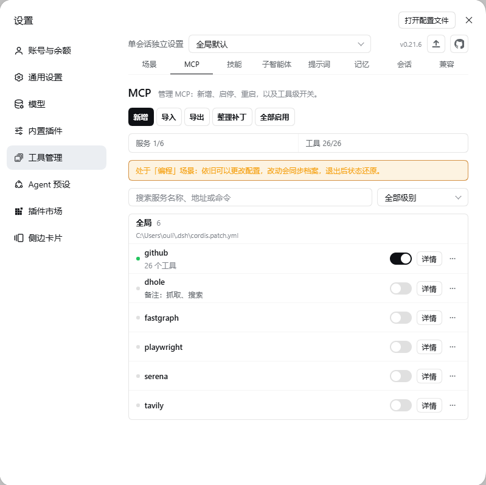Image resolution: width=486 pixels, height=485 pixels.
Task: Switch to the 记忆 tab
Action: pyautogui.click(x=361, y=64)
